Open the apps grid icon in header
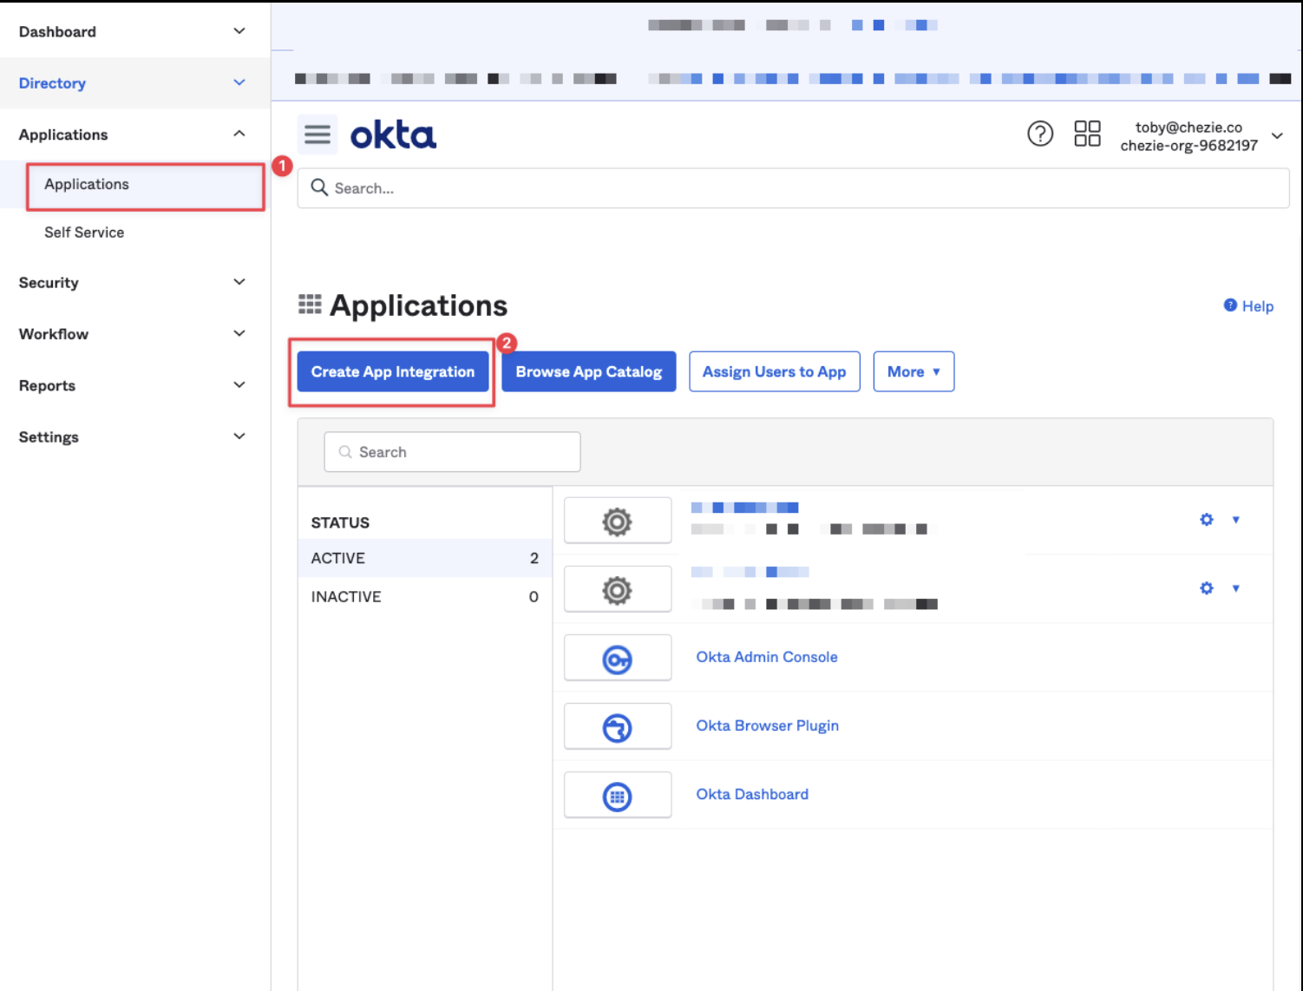 [x=1086, y=134]
